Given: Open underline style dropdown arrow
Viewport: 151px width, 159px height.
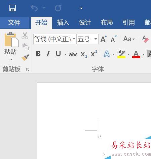Looking at the screenshot, I should click(x=66, y=54).
